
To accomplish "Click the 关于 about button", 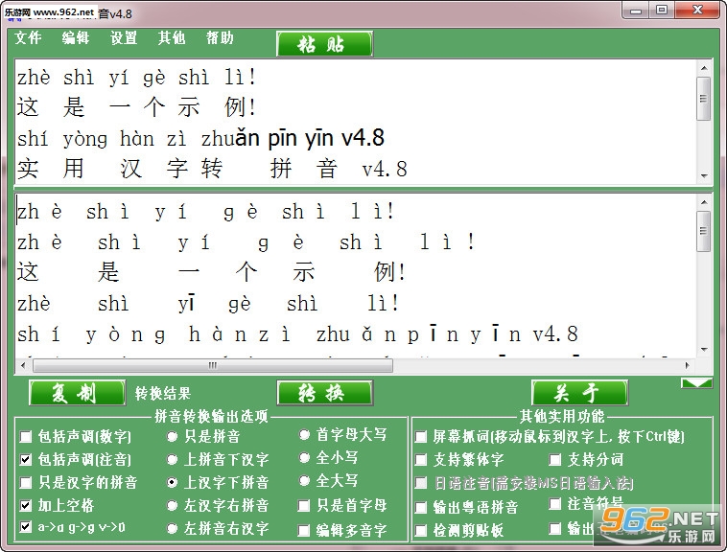I will click(x=579, y=393).
